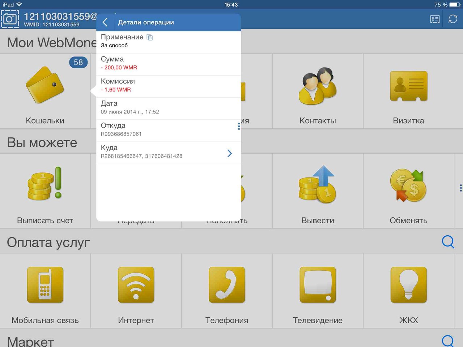Tap the Визитка label

pyautogui.click(x=408, y=121)
